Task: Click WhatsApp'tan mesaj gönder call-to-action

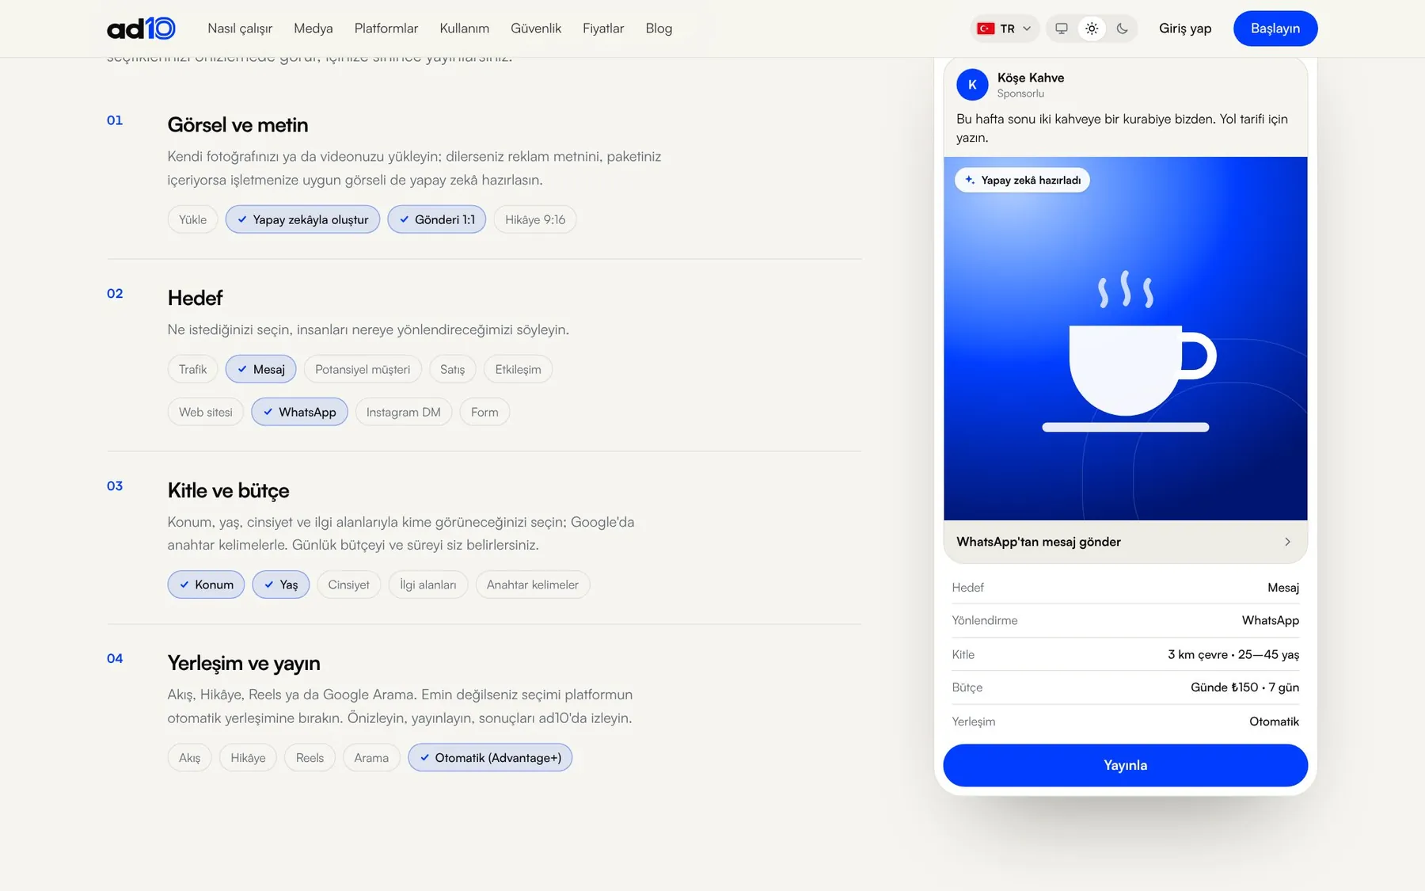Action: click(1125, 542)
